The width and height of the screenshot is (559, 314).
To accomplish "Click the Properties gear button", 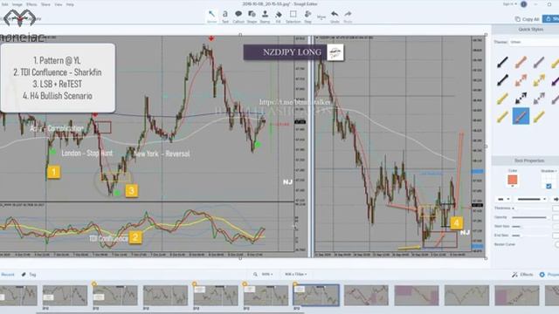I will pyautogui.click(x=549, y=275).
